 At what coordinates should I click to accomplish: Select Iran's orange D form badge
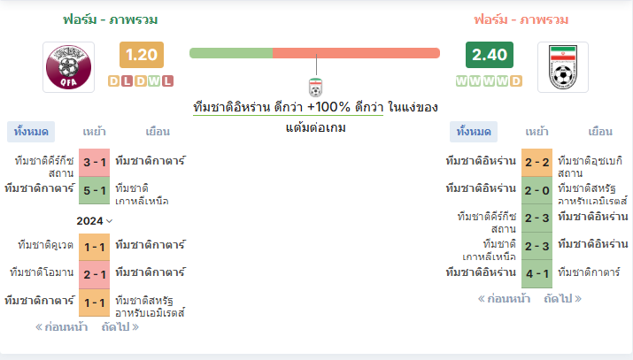click(516, 81)
